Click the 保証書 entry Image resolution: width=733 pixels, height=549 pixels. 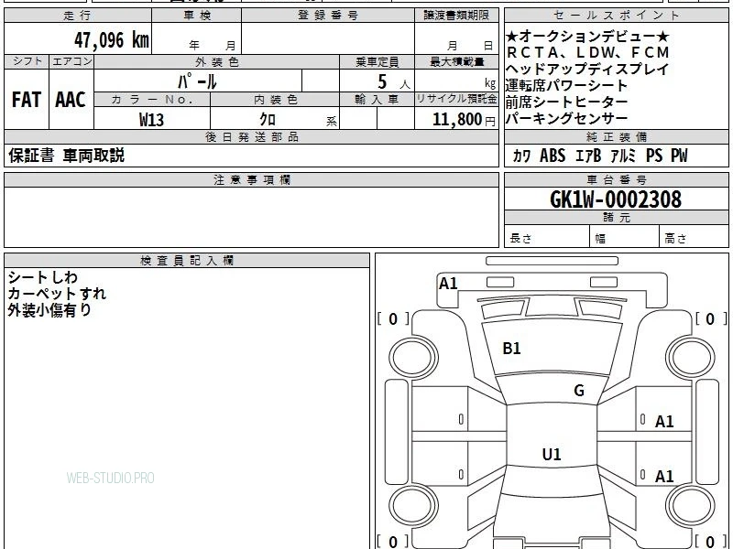(31, 156)
